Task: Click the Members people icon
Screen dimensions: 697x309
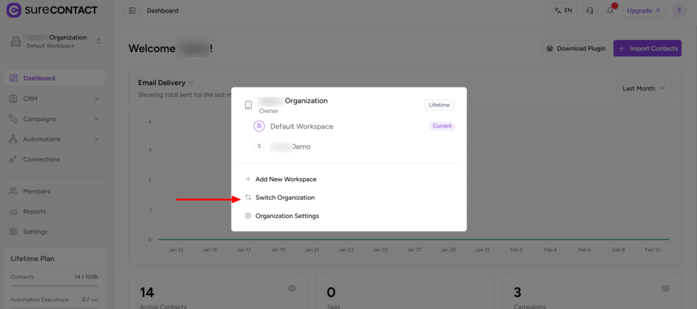Action: tap(13, 191)
